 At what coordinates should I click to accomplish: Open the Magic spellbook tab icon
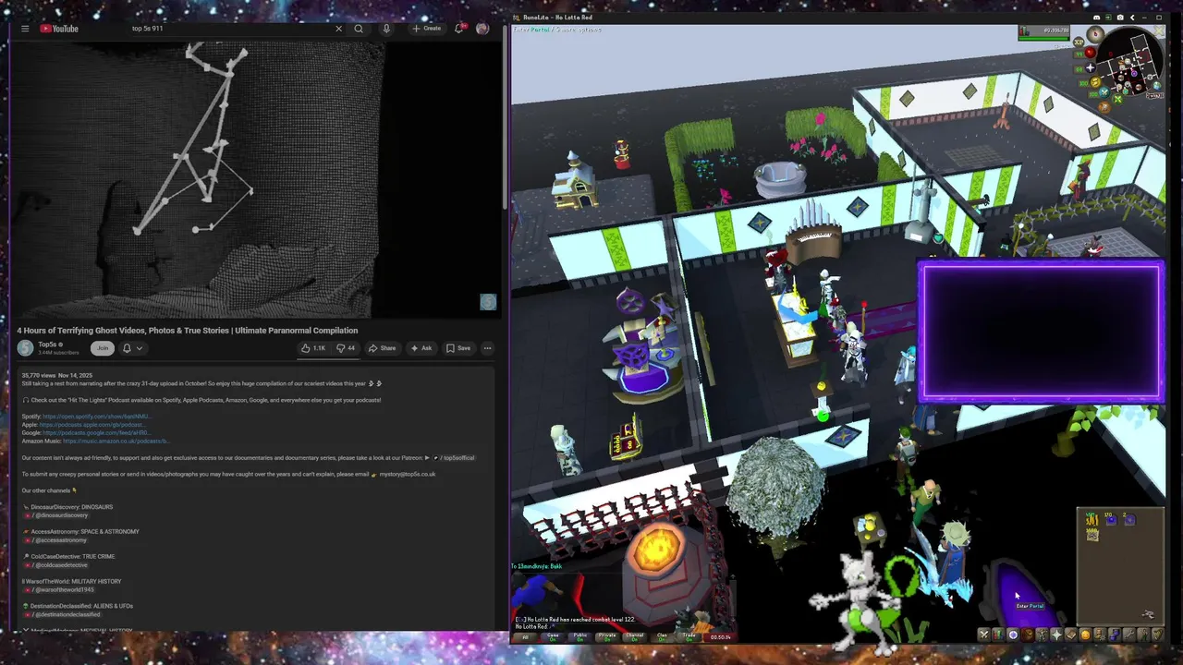[x=1071, y=635]
